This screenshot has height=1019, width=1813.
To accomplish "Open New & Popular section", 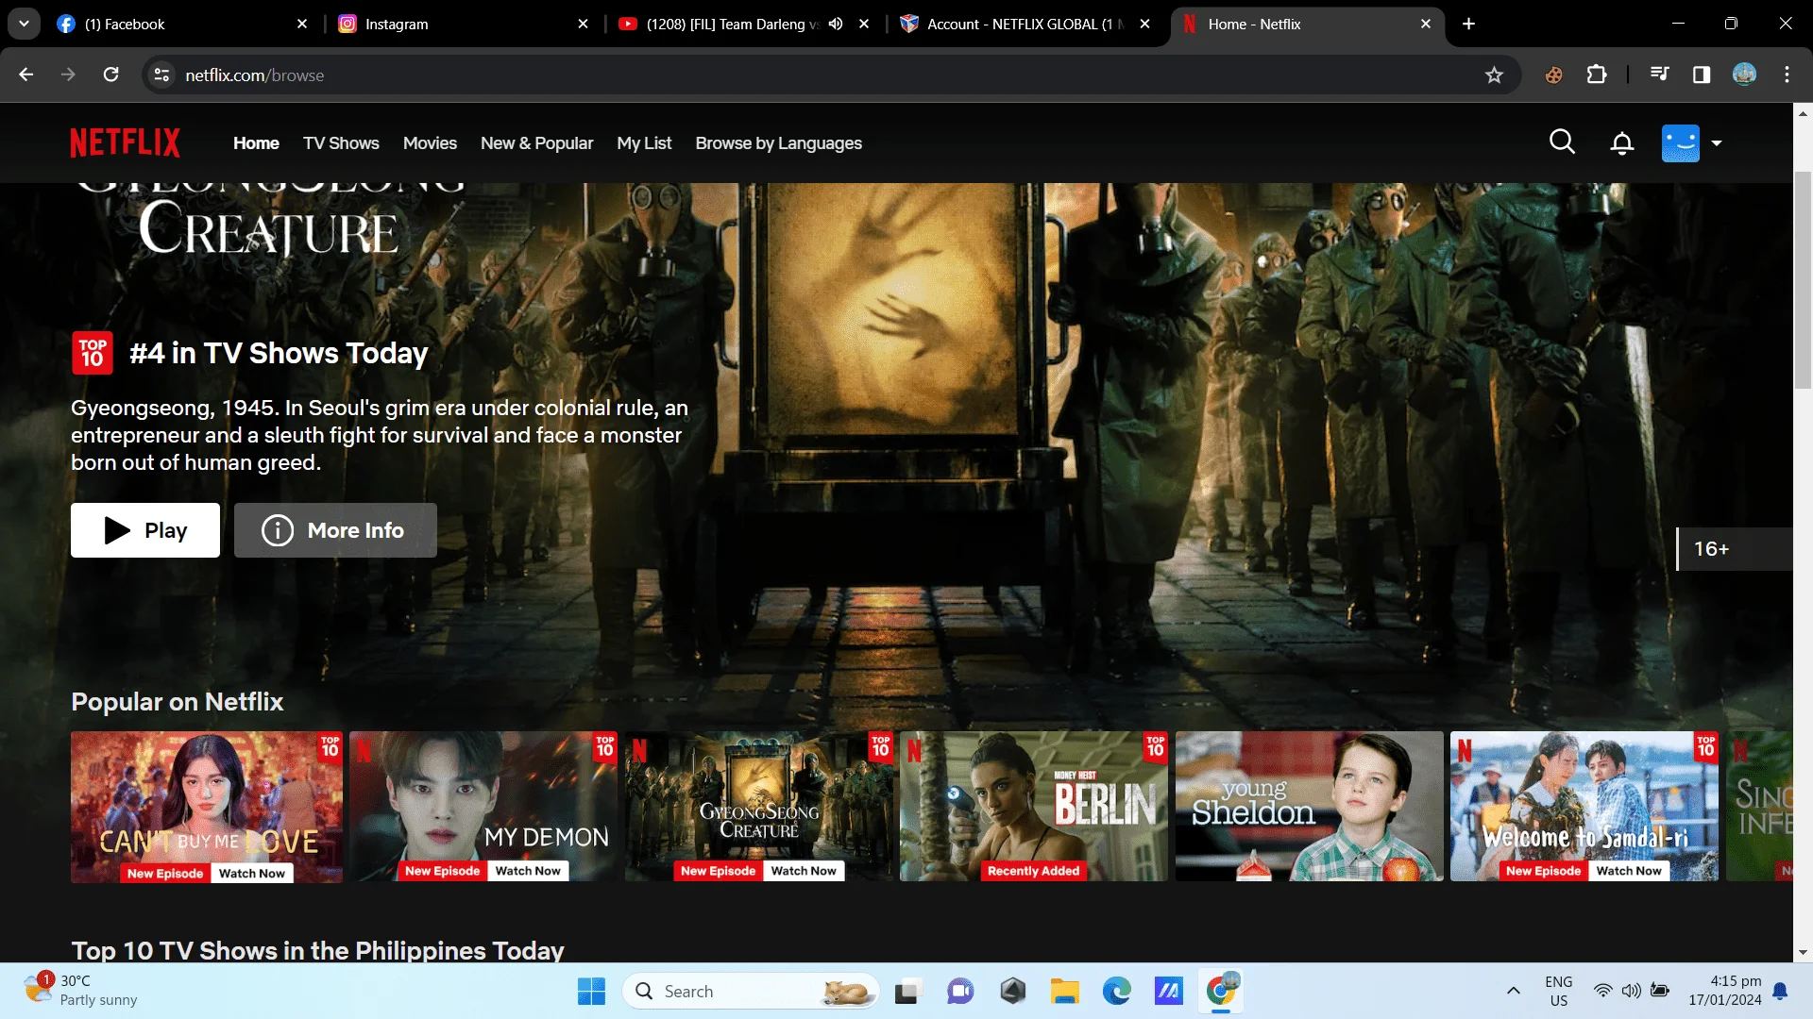I will pos(536,143).
